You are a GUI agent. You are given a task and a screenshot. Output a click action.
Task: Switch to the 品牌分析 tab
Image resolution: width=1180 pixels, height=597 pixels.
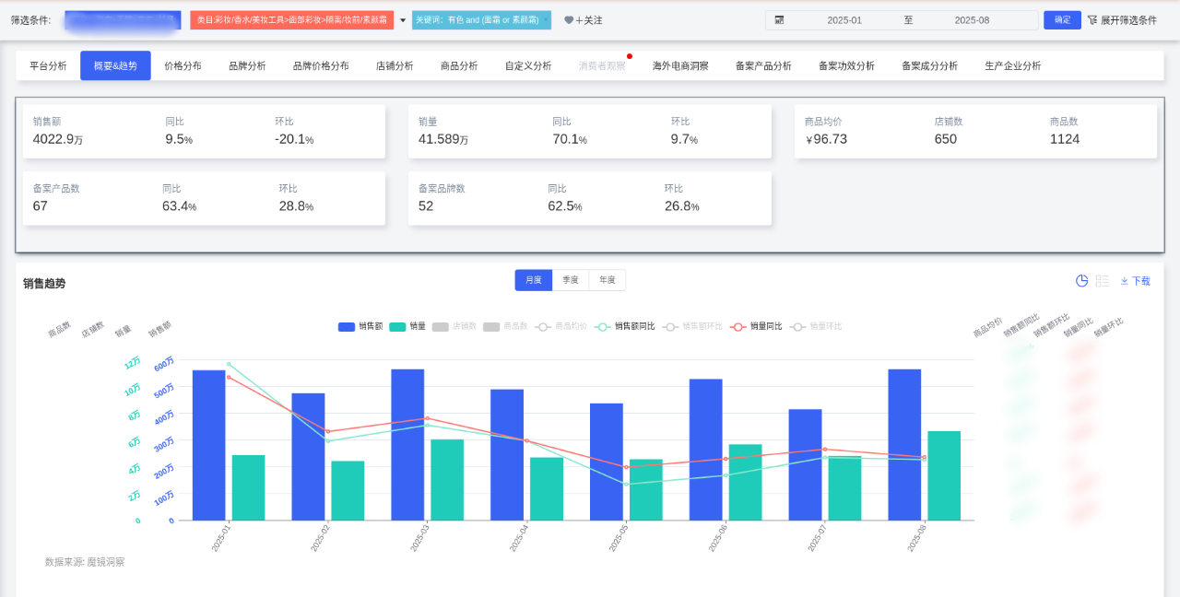[x=247, y=66]
